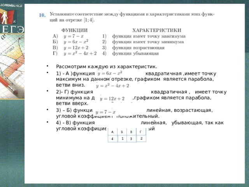Click table header cell А

pos(112,132)
